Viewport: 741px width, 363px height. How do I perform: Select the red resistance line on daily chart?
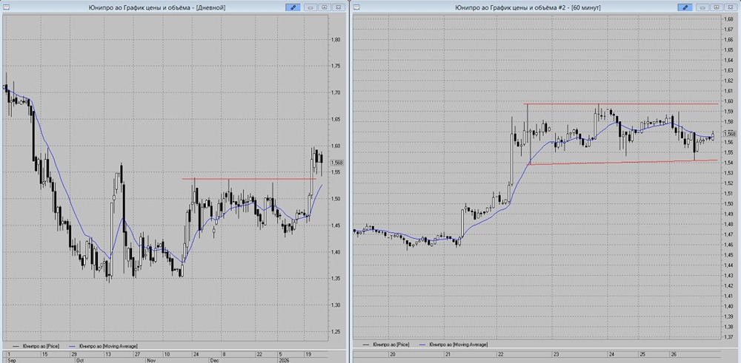click(249, 179)
